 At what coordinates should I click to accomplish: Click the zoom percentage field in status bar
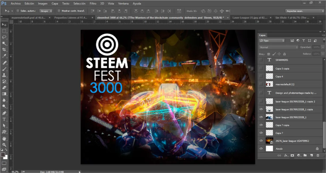[x=15, y=172]
